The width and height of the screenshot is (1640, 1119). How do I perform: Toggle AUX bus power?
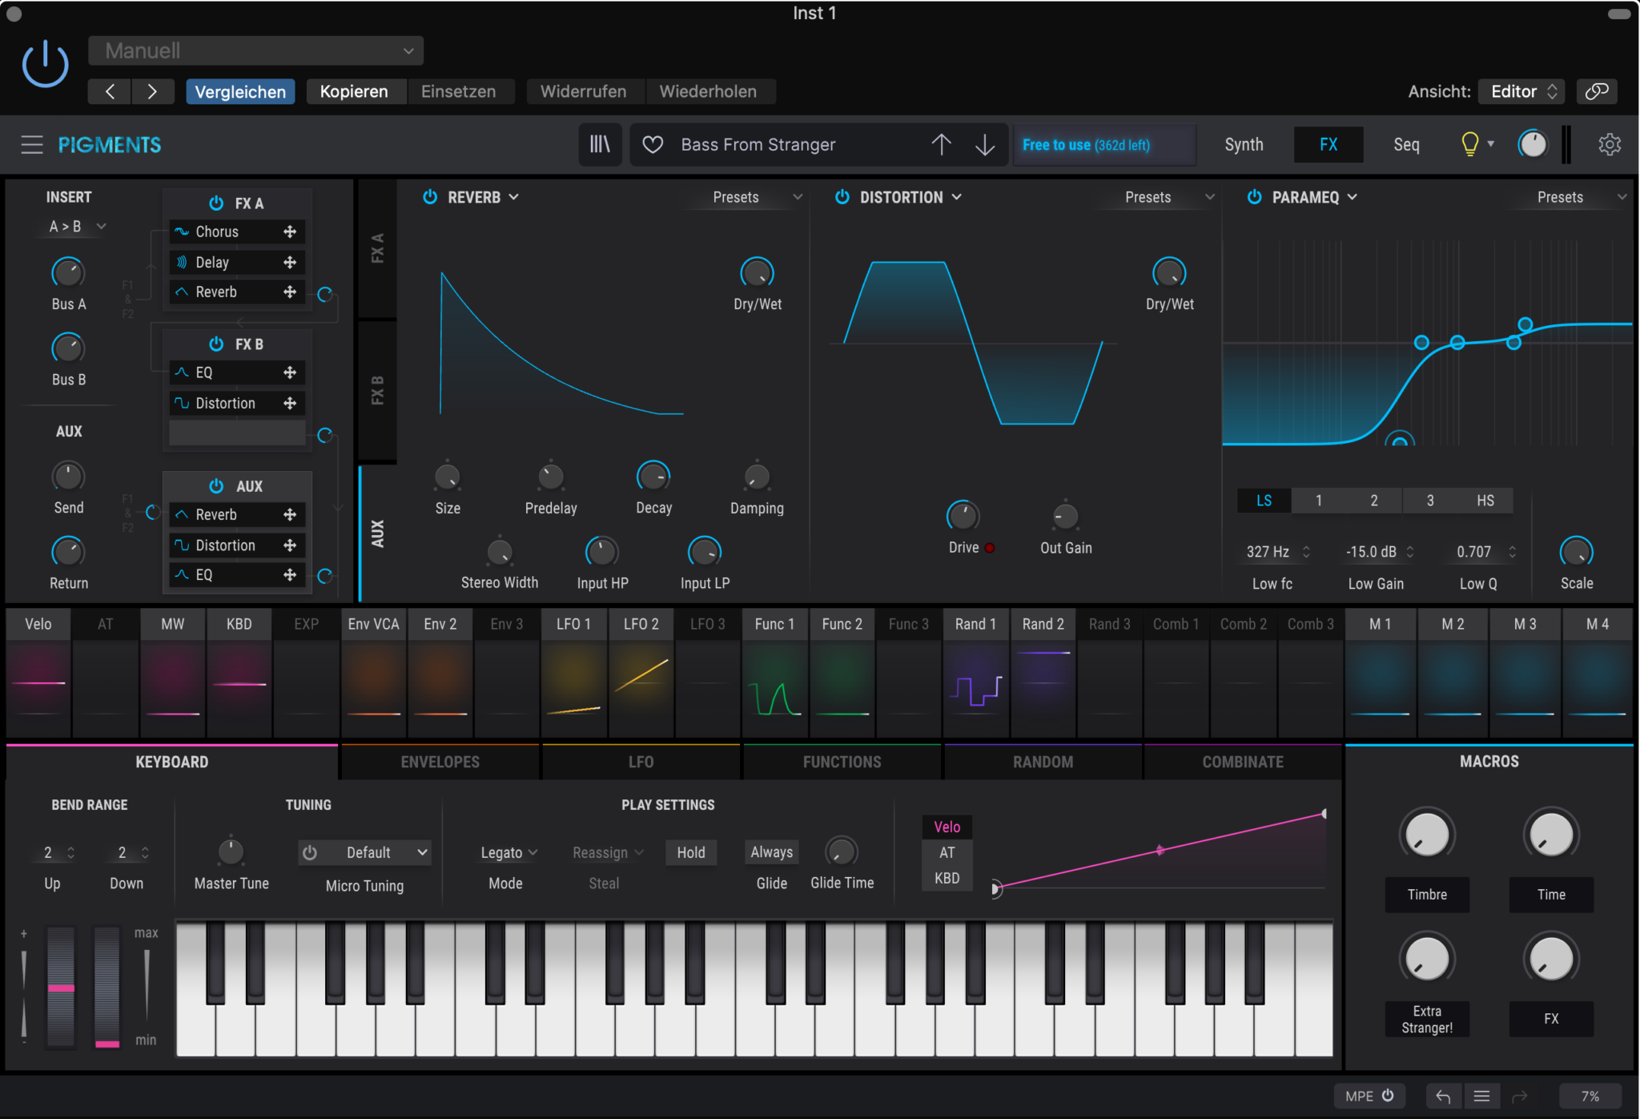216,485
